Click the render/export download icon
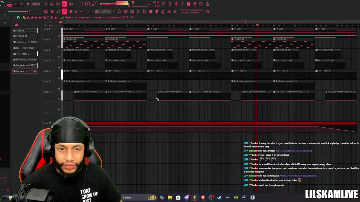 click(x=207, y=4)
